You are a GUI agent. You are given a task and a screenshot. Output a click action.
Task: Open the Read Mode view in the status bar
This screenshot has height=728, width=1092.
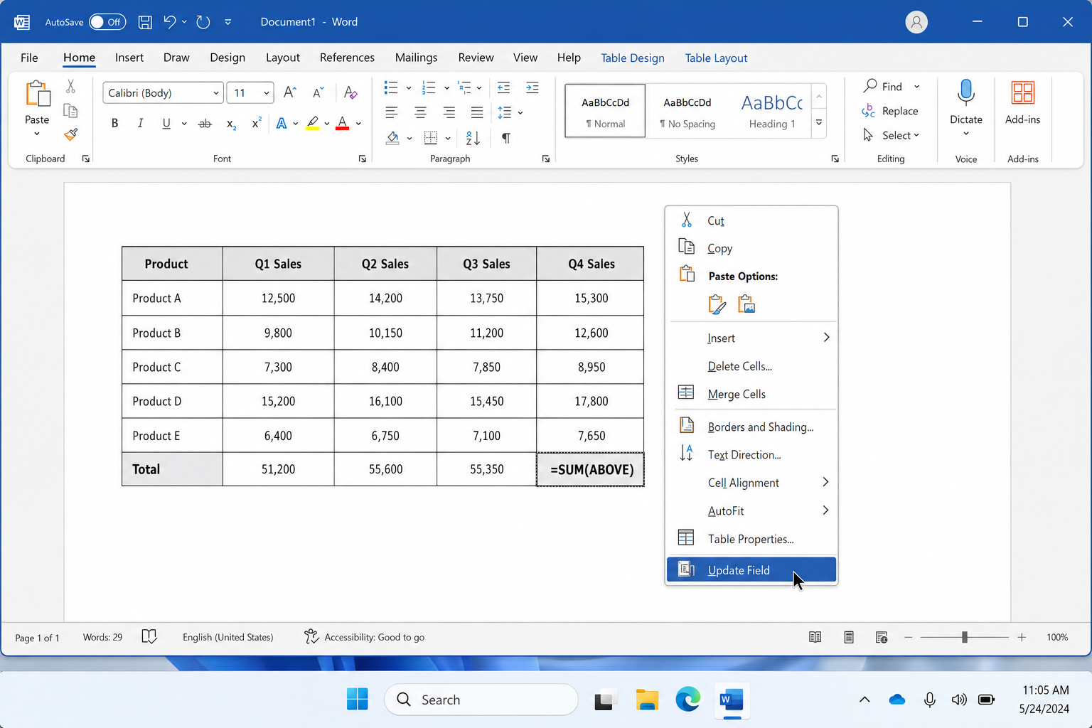[815, 637]
